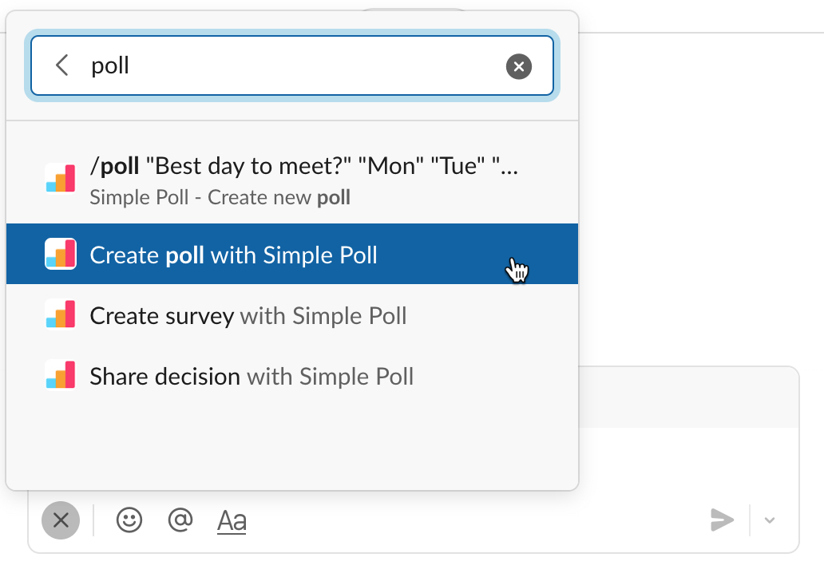
Task: Click the Simple Poll icon on the Share decision row
Action: (x=60, y=375)
